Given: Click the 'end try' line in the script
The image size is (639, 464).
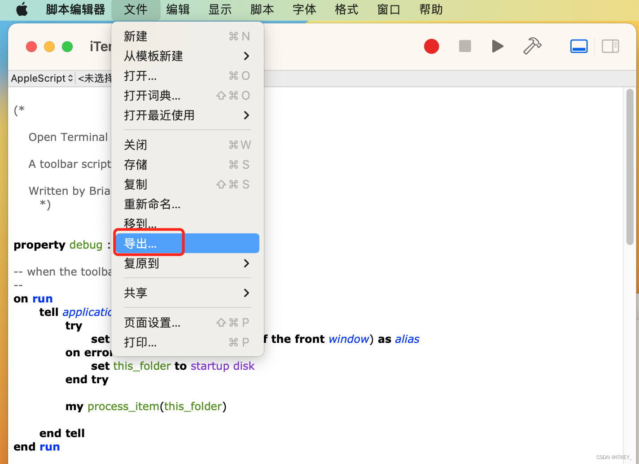Looking at the screenshot, I should click(87, 380).
